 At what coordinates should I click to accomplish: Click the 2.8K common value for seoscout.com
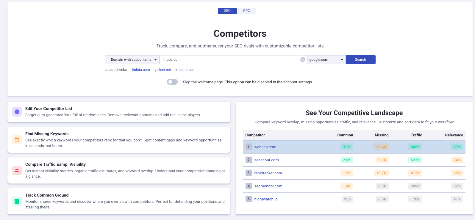pyautogui.click(x=347, y=160)
